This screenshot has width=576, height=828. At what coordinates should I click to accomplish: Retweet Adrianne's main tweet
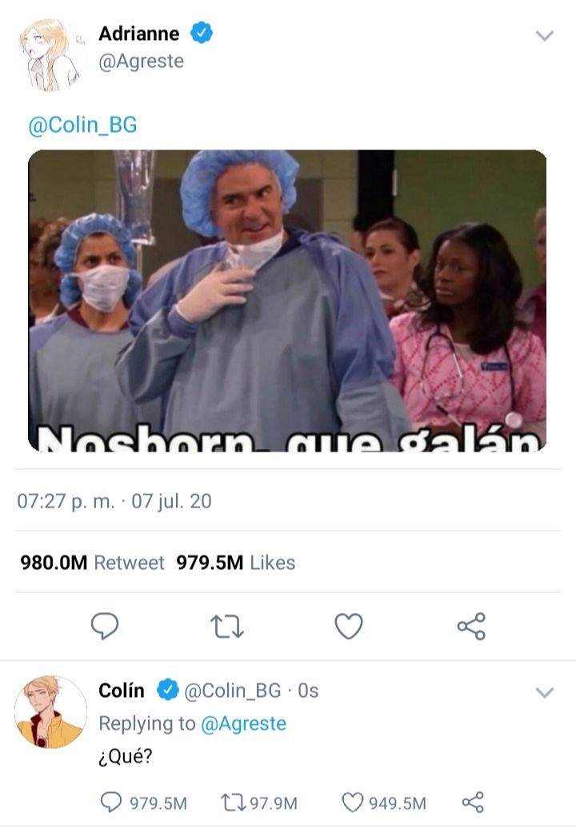(226, 627)
